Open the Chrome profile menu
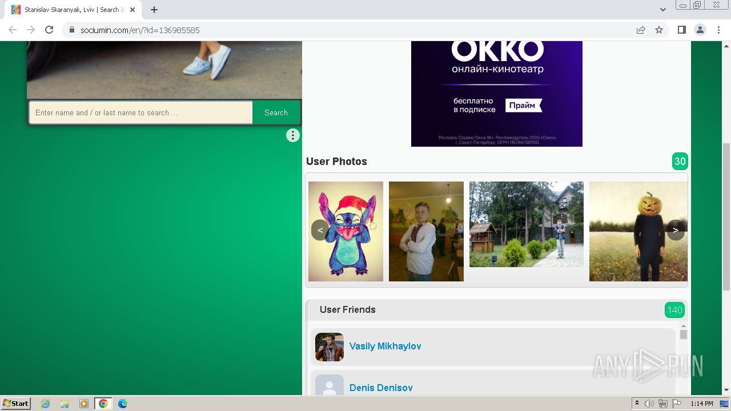731x411 pixels. point(700,30)
